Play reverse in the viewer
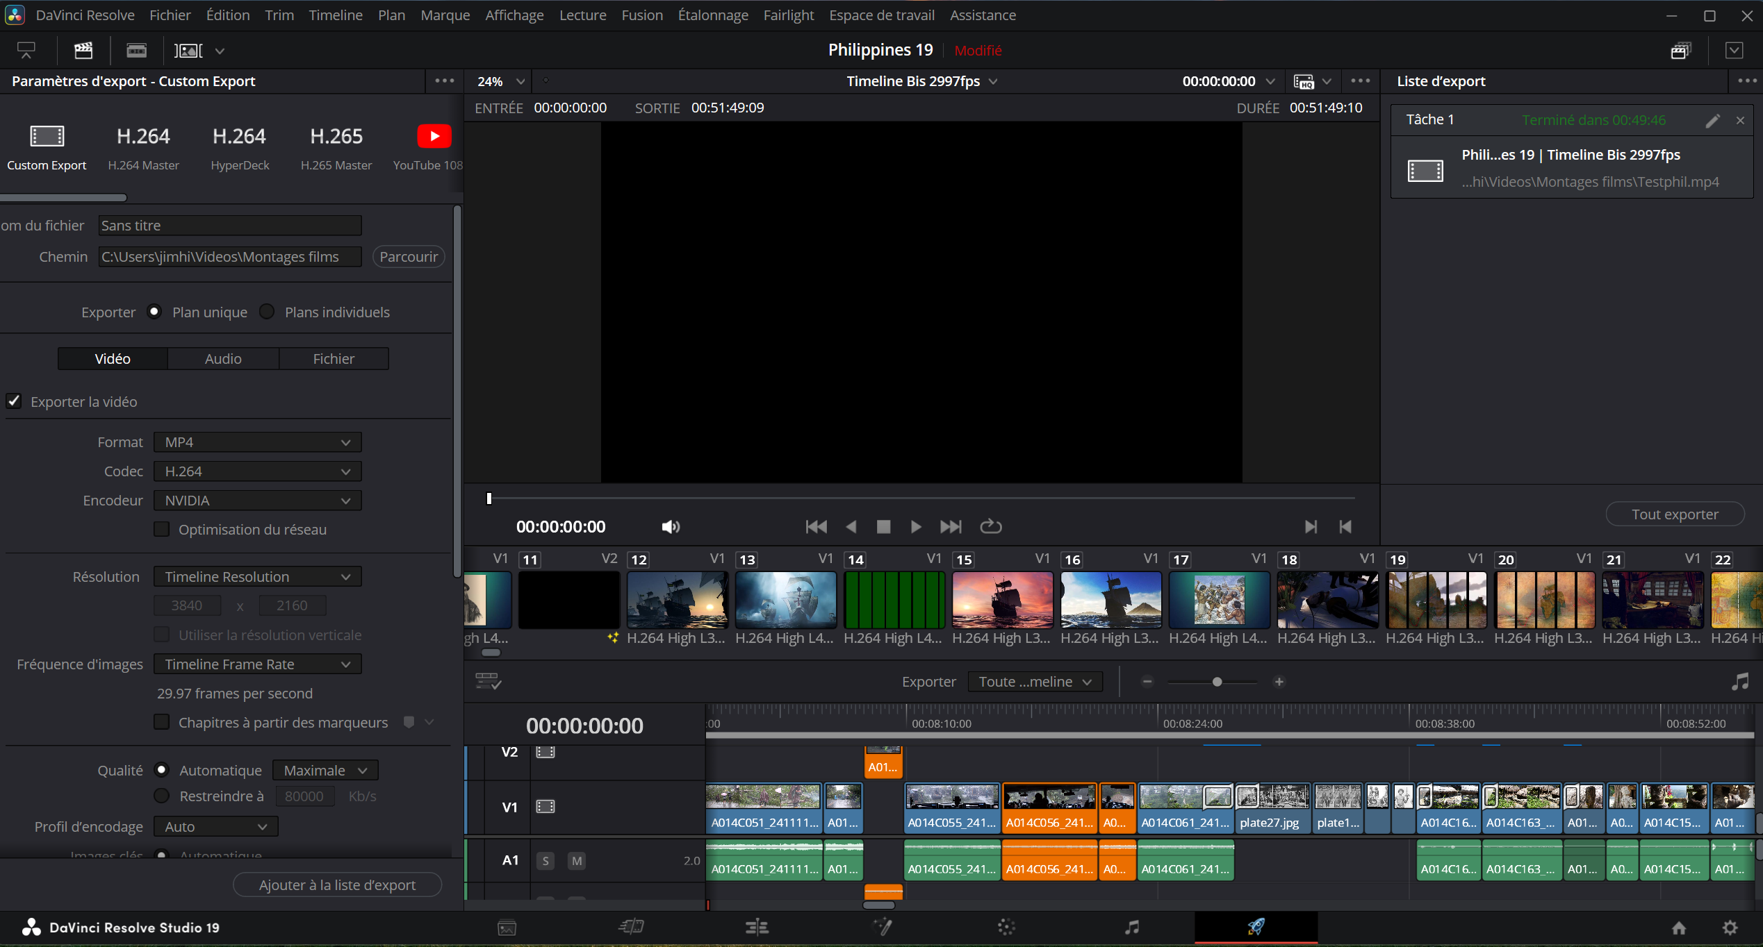1763x947 pixels. 851,527
